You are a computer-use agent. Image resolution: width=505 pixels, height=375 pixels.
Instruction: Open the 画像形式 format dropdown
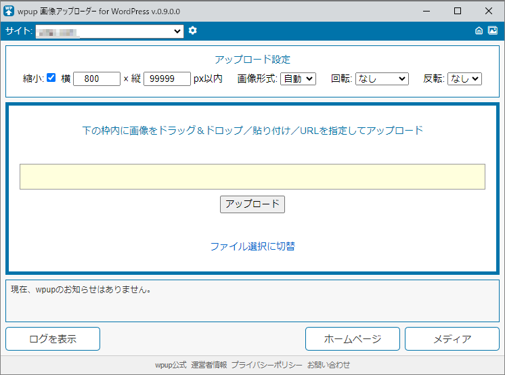(x=298, y=79)
